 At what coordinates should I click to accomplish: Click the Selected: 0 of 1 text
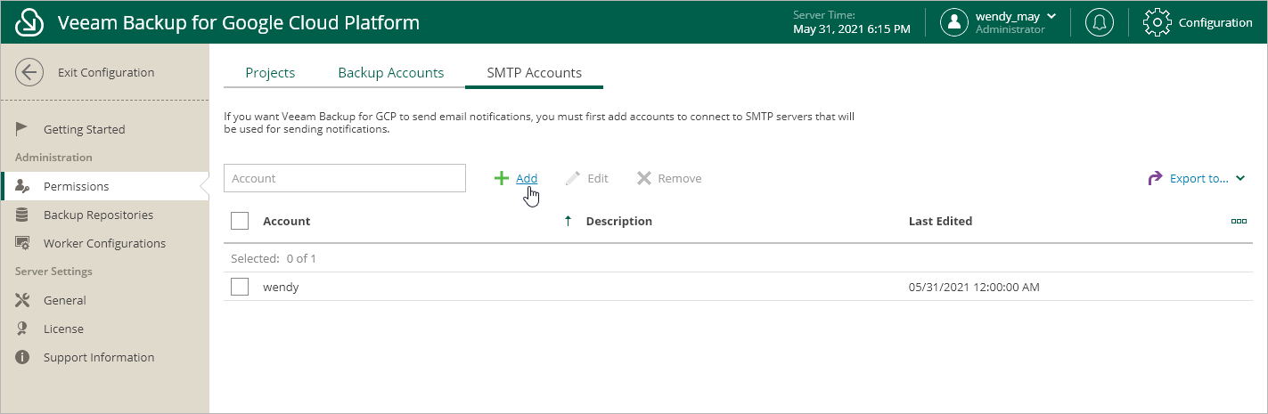(x=274, y=258)
